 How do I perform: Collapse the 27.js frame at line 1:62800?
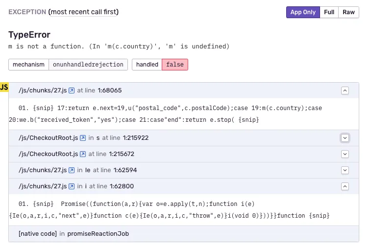[x=345, y=186]
